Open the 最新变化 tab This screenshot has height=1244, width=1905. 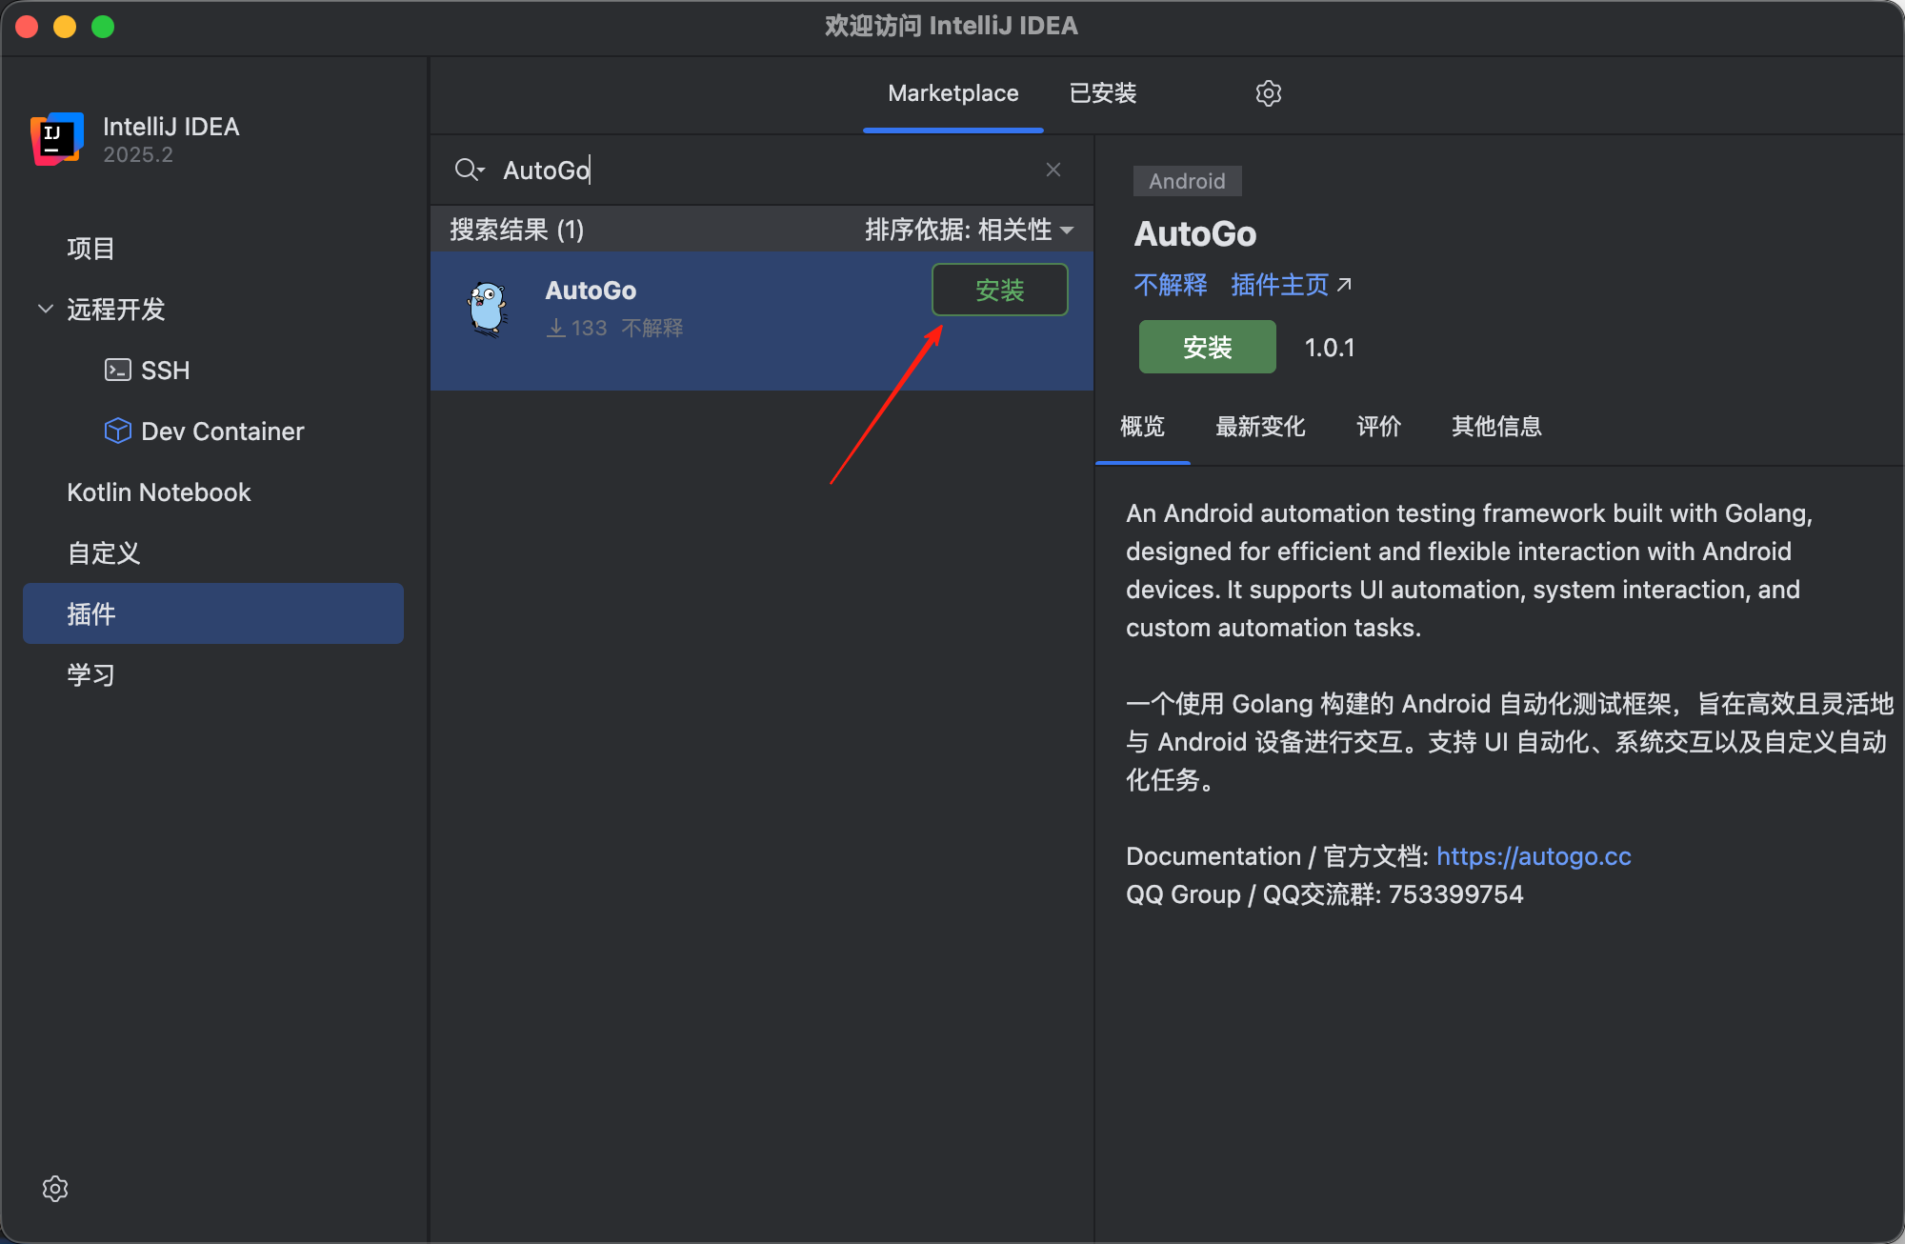[x=1260, y=426]
